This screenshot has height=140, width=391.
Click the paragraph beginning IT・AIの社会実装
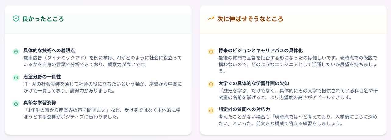pos(102,87)
